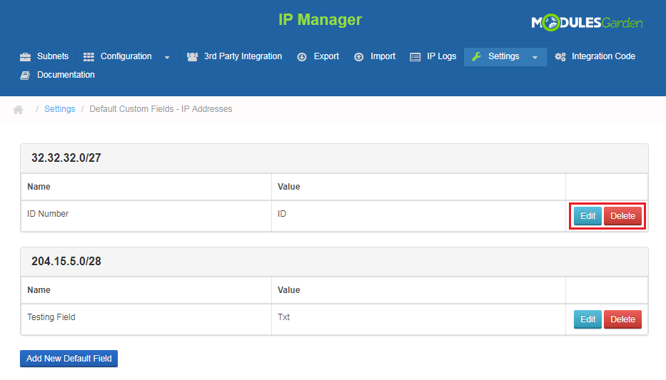The width and height of the screenshot is (666, 380).
Task: Click the Configuration grid icon
Action: 89,57
